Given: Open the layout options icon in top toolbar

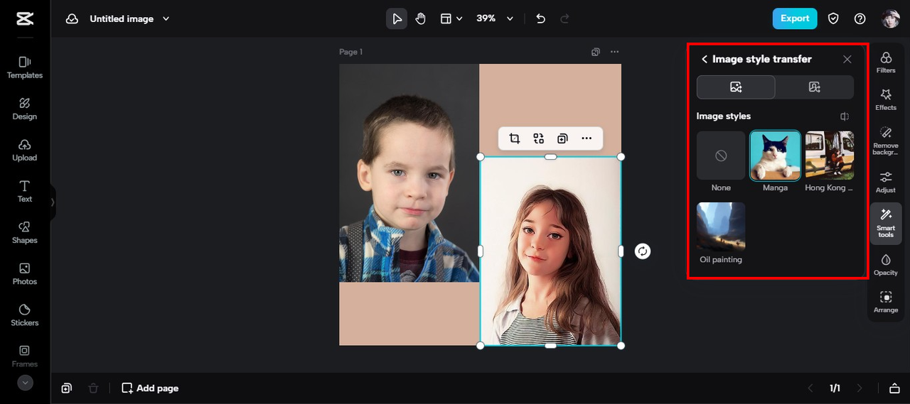Looking at the screenshot, I should pos(446,18).
